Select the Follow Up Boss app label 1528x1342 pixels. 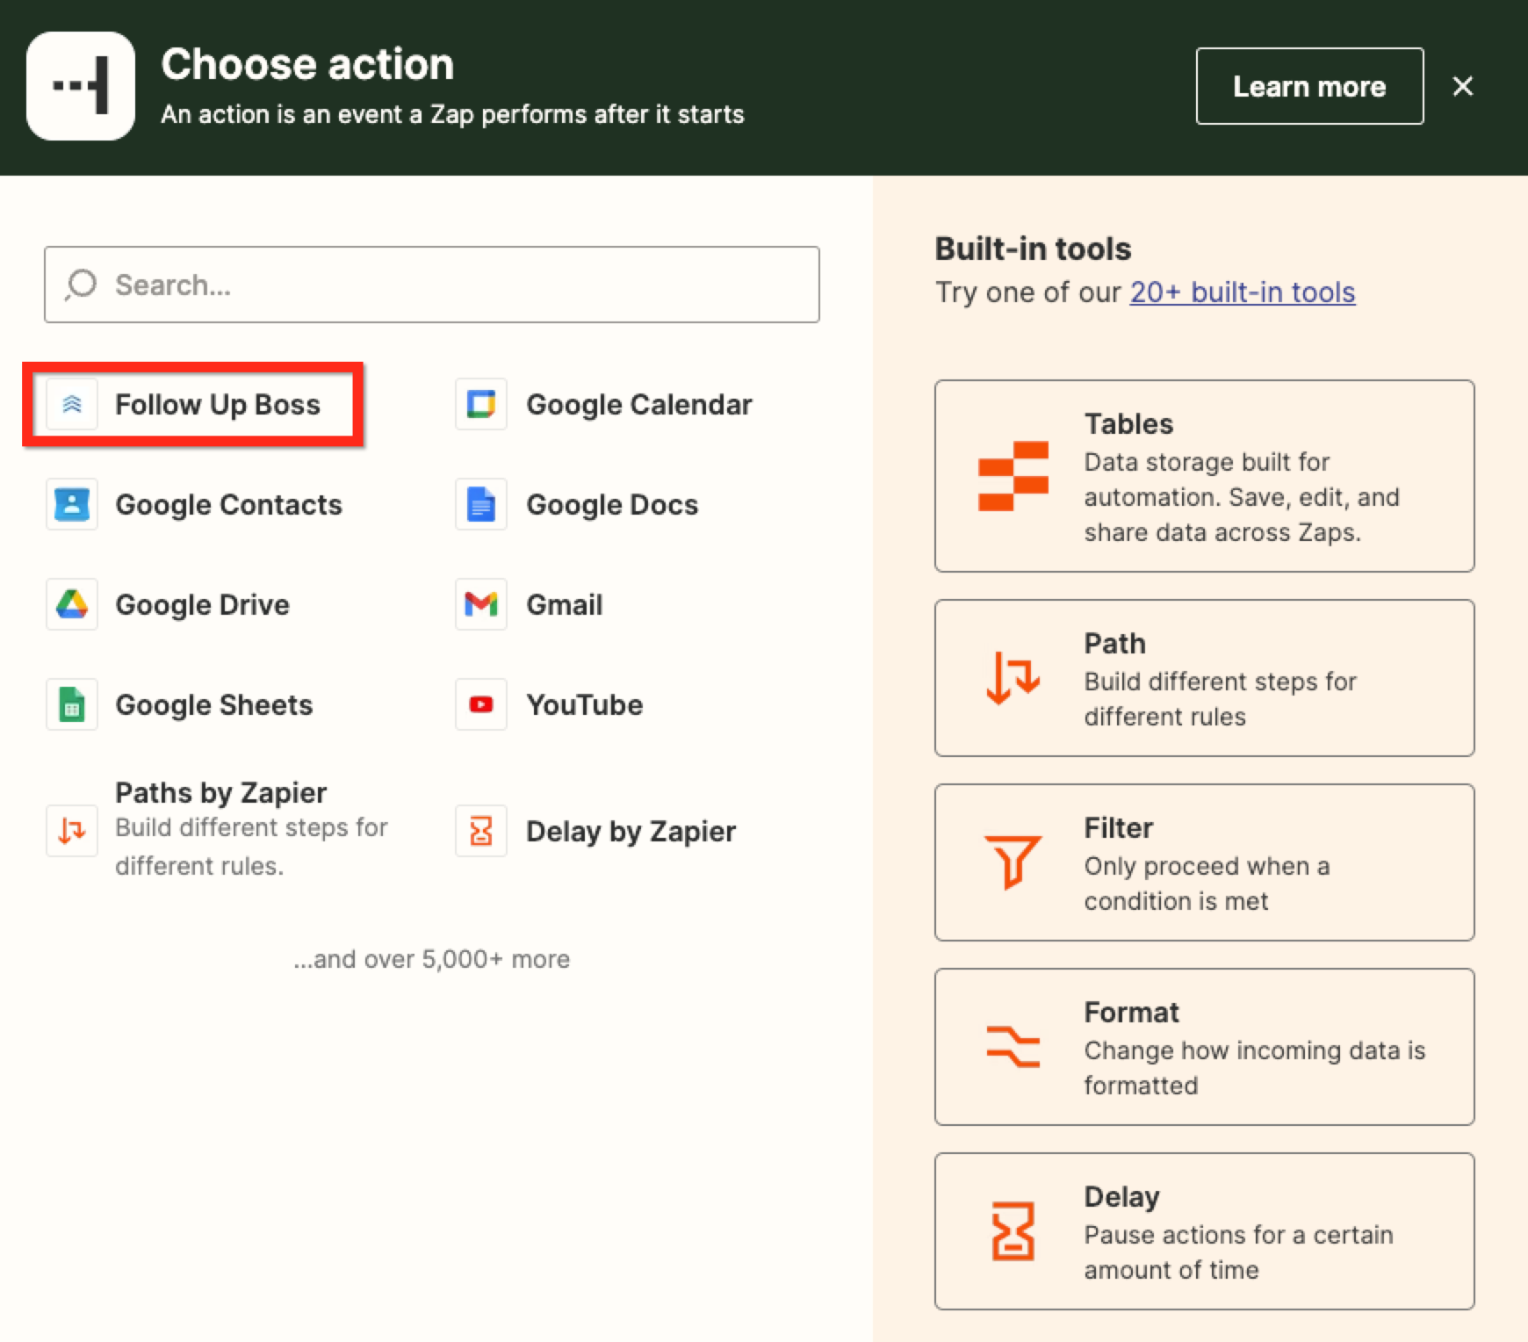coord(218,404)
